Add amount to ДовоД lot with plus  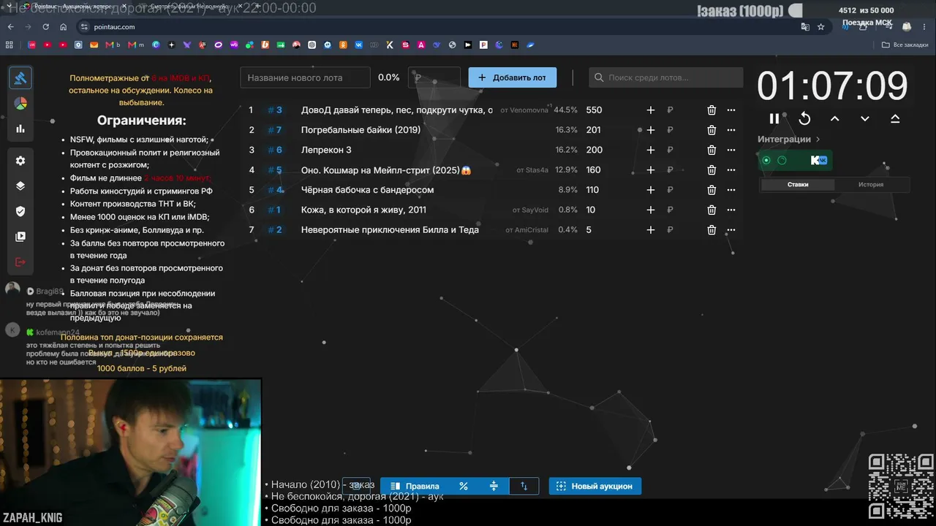651,110
